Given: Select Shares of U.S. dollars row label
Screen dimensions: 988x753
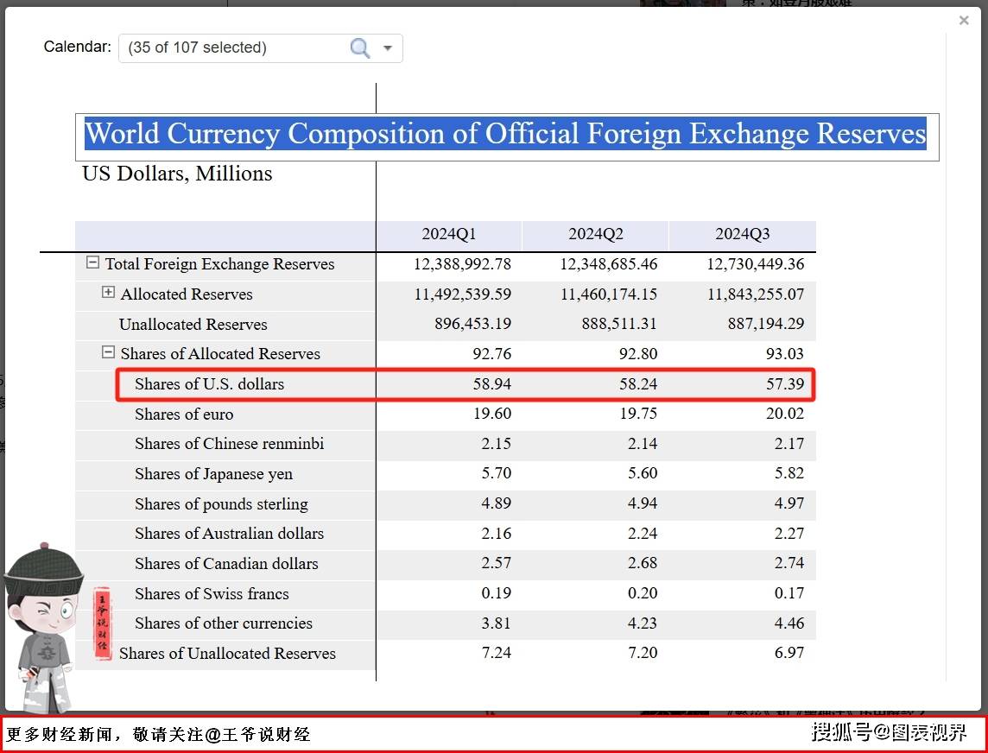Looking at the screenshot, I should pos(209,384).
